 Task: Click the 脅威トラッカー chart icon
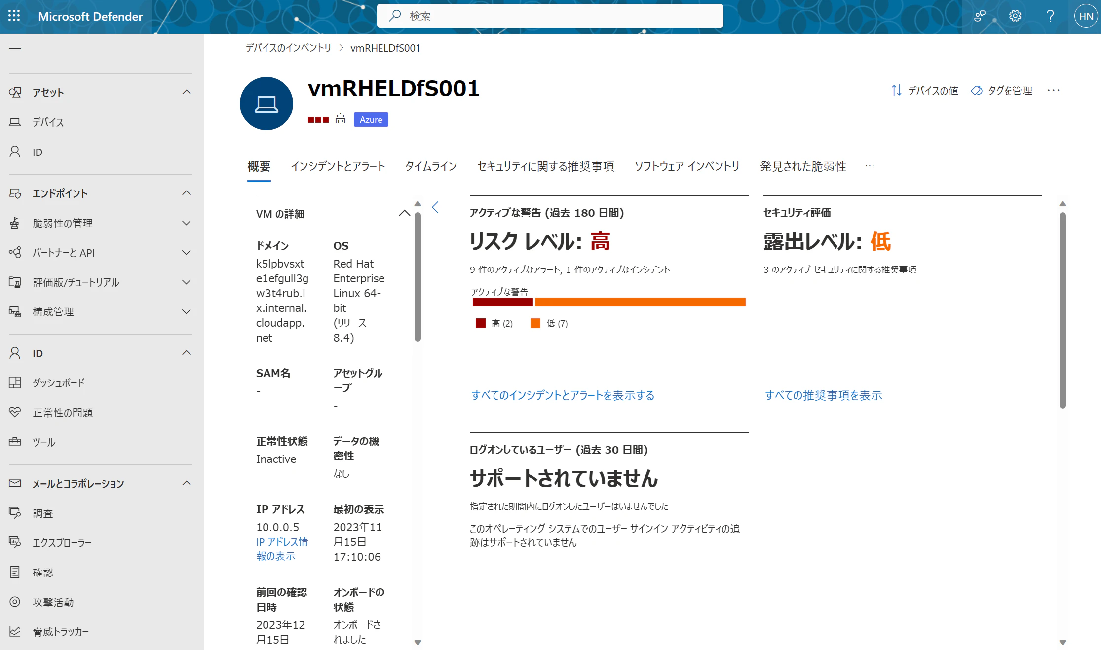15,631
